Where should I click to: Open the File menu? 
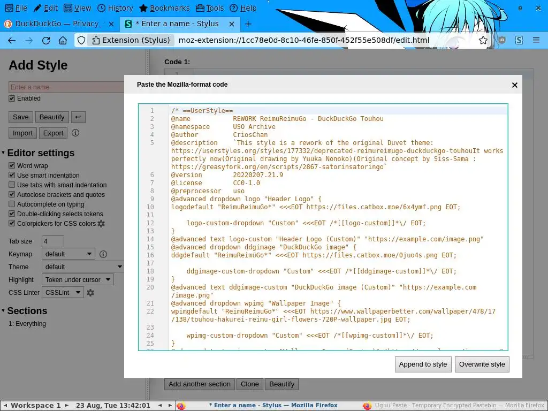point(17,8)
